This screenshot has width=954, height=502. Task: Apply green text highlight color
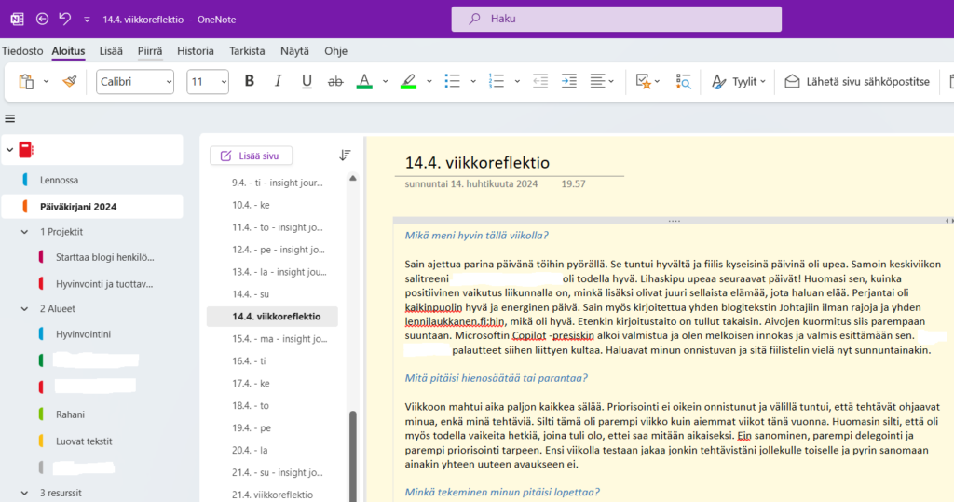pos(408,81)
